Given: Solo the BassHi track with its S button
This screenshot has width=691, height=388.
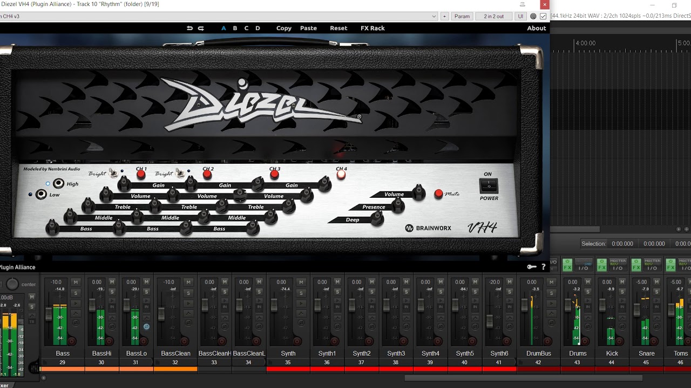Looking at the screenshot, I should 112,292.
